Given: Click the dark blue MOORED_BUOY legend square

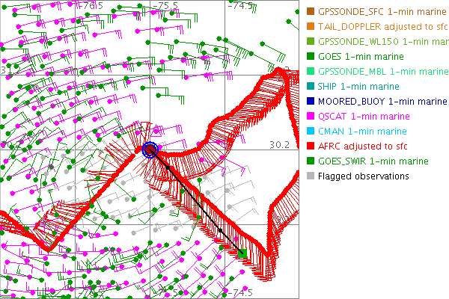Looking at the screenshot, I should pos(309,102).
